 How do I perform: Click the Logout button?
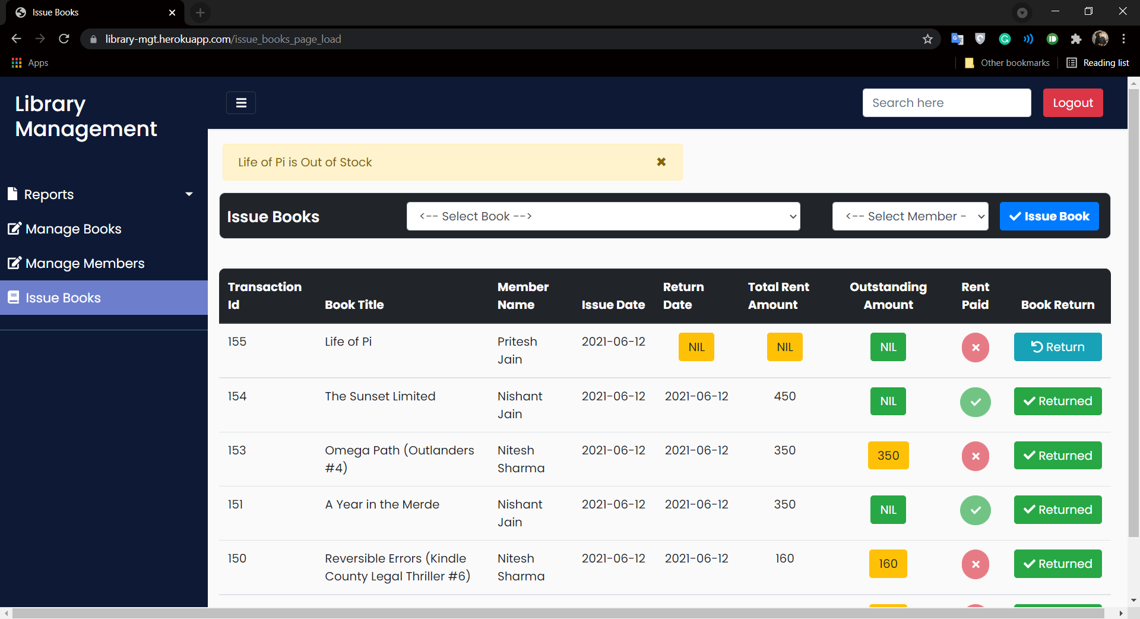(x=1072, y=102)
